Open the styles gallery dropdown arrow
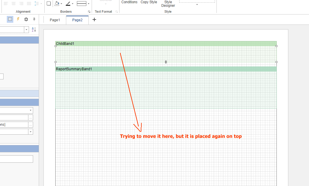309x186 pixels. pyautogui.click(x=197, y=5)
